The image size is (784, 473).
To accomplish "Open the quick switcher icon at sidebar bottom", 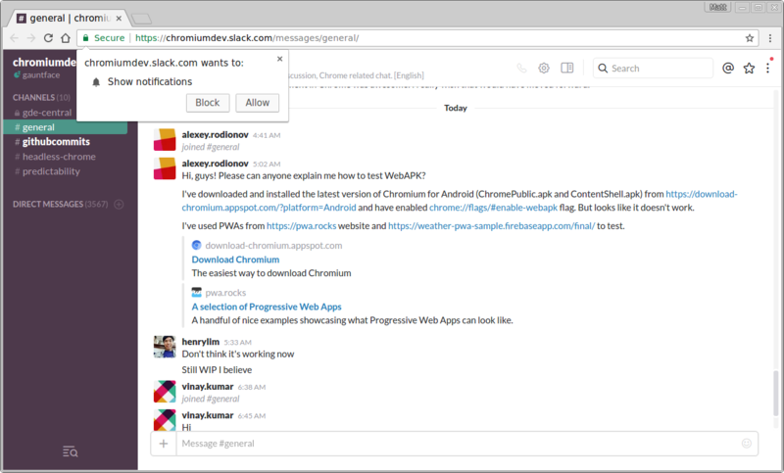I will [70, 451].
